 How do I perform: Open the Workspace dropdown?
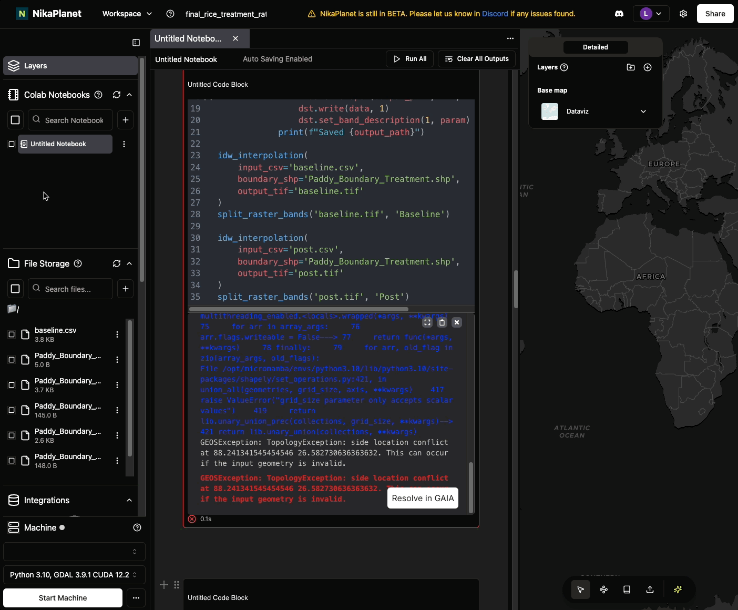127,14
